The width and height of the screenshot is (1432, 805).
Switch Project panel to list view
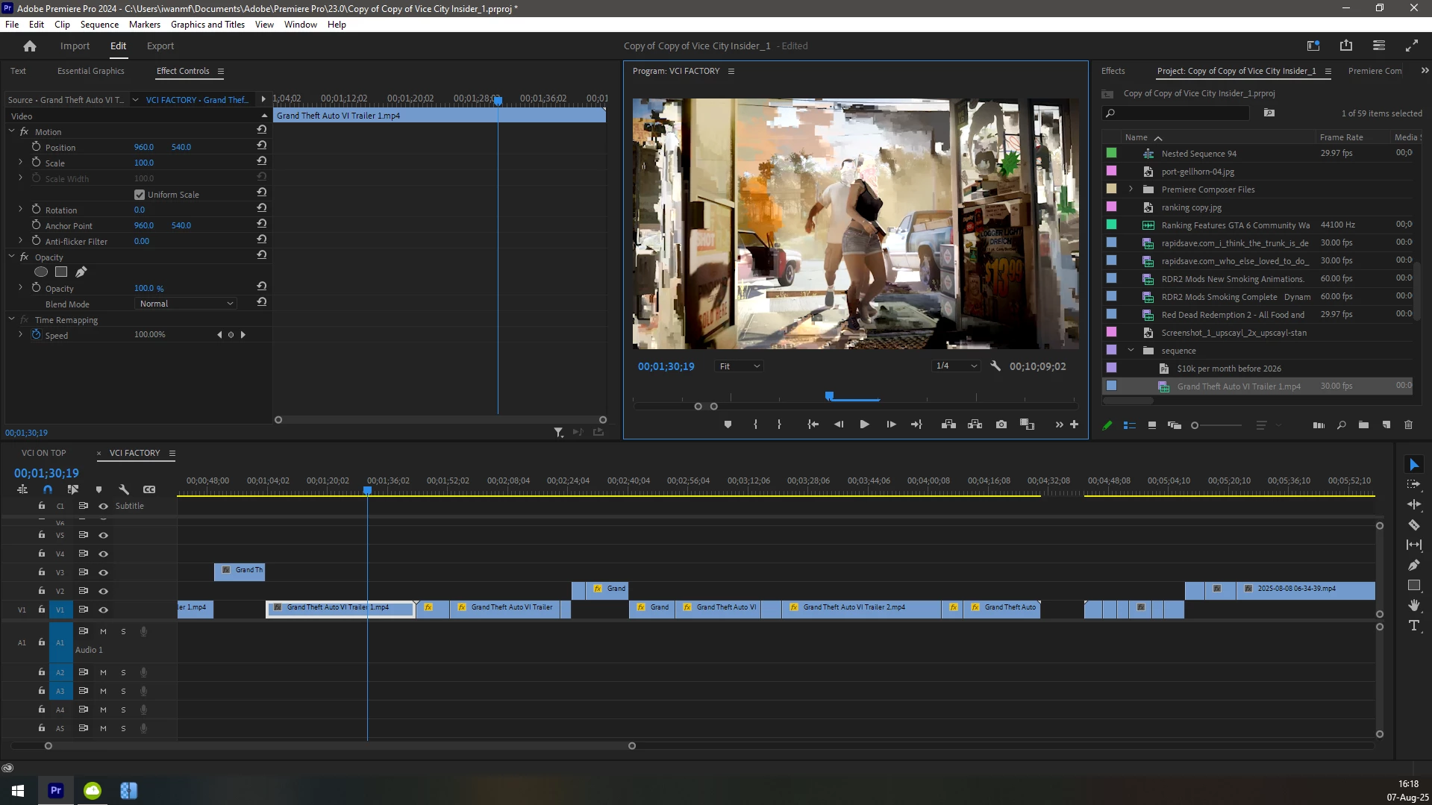click(1130, 425)
